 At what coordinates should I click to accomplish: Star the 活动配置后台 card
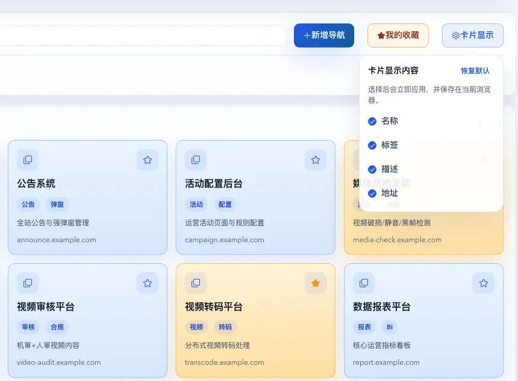pyautogui.click(x=316, y=160)
